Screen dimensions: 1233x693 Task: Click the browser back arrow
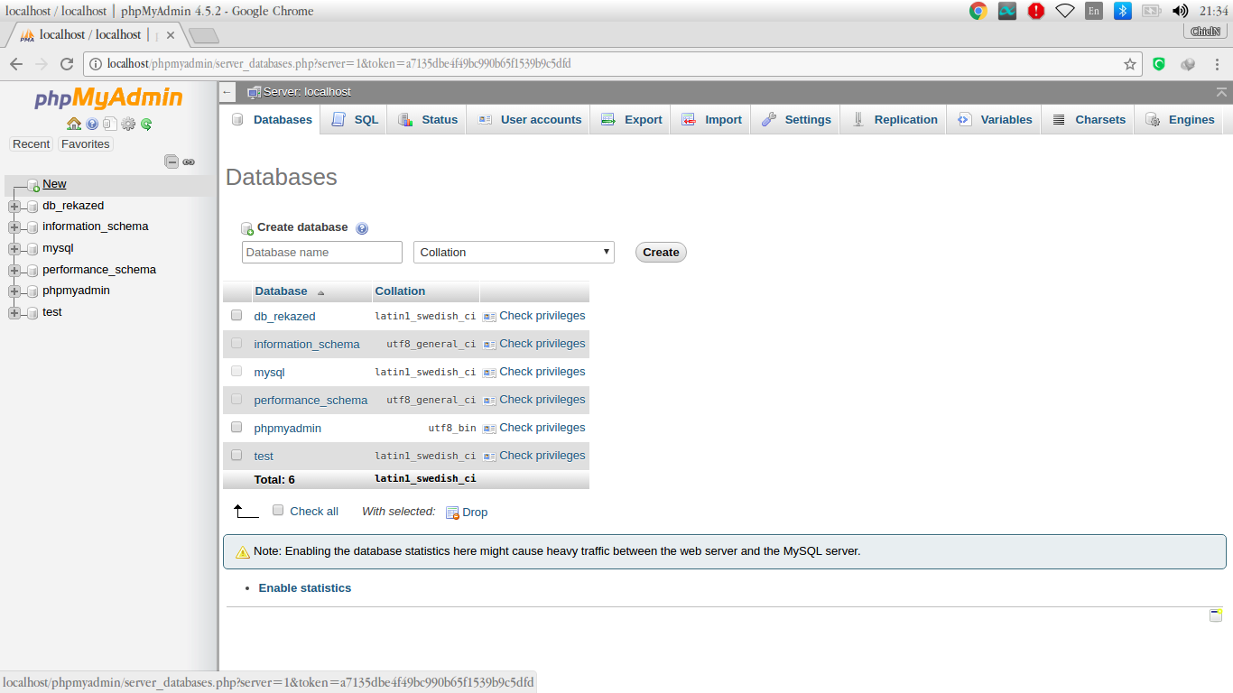pyautogui.click(x=15, y=64)
